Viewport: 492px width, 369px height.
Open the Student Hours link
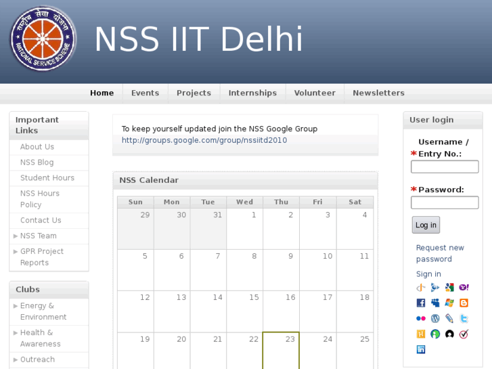tap(47, 178)
